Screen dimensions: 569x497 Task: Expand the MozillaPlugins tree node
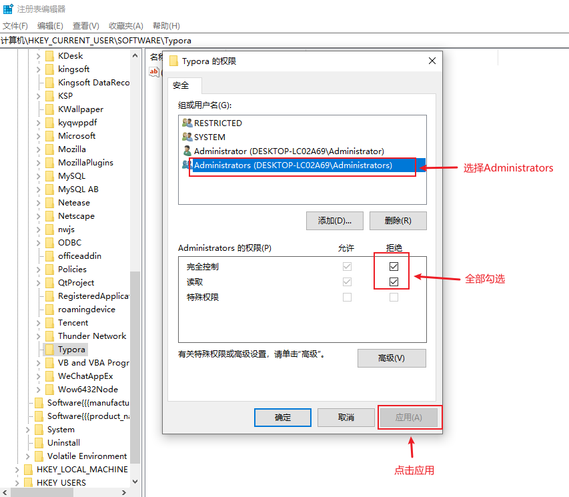pos(39,163)
